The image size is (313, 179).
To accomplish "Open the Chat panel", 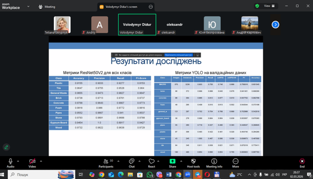I will point(131,162).
